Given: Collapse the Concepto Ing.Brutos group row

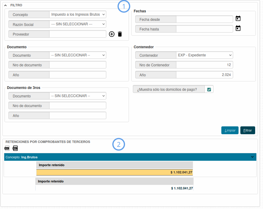Looking at the screenshot, I should pos(252,157).
